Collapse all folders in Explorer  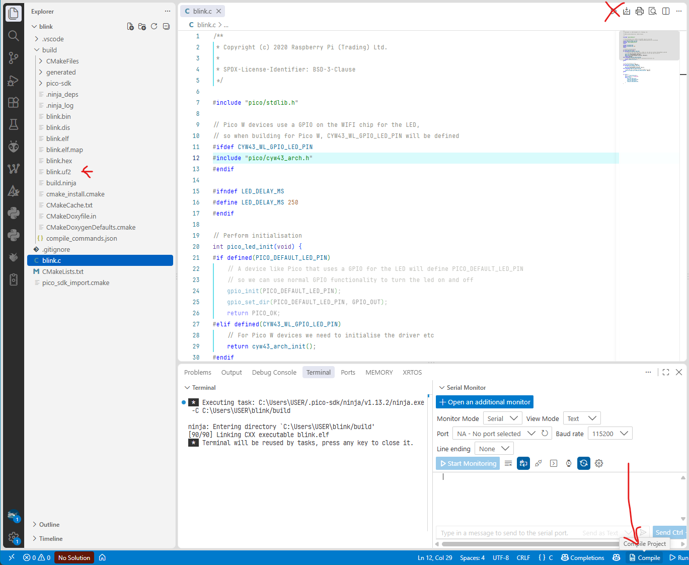pyautogui.click(x=166, y=26)
